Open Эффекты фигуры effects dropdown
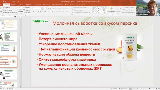 click(129, 12)
